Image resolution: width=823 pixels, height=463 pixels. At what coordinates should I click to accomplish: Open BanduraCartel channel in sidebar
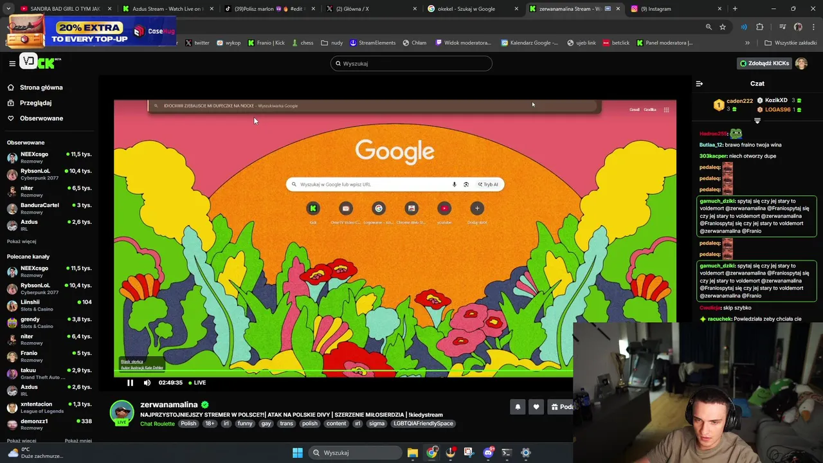49,208
